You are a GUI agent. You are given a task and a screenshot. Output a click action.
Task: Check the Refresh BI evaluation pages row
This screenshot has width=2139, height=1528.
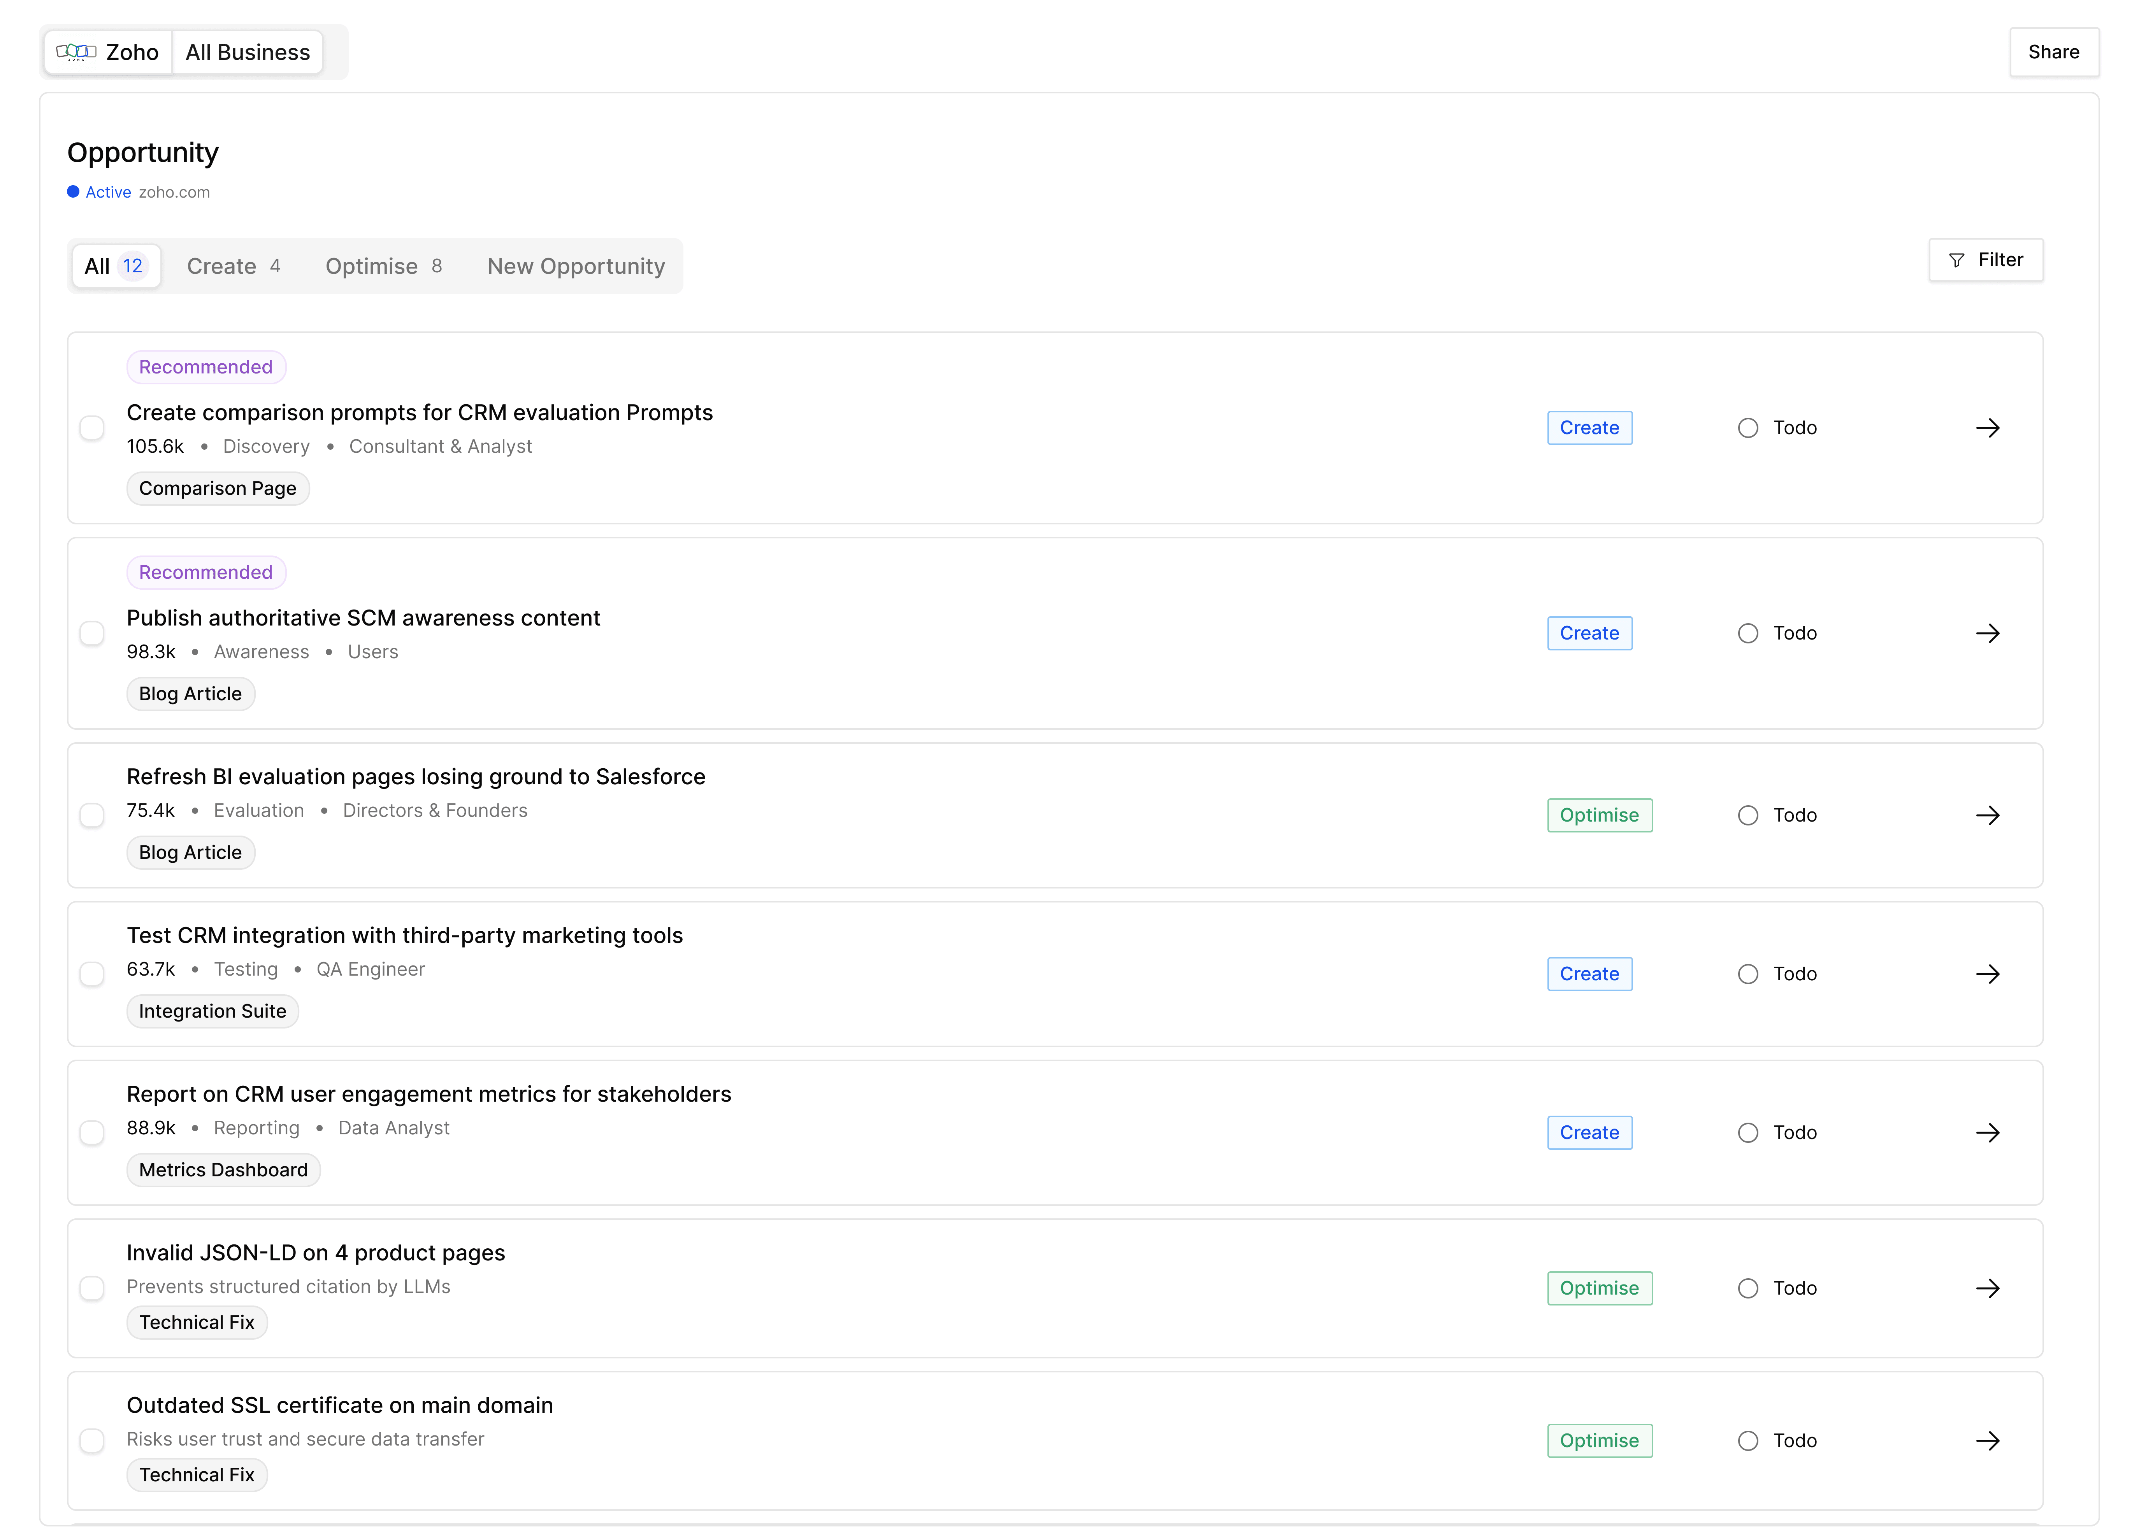click(92, 815)
